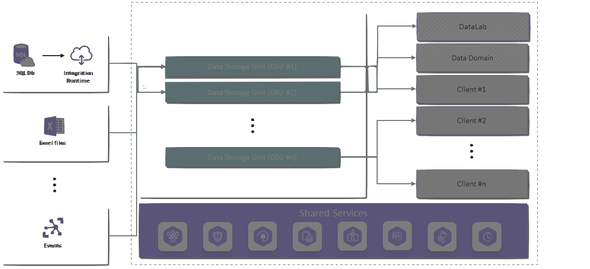
Task: Select the Data Storage Unit (DSU #n) box
Action: (252, 157)
